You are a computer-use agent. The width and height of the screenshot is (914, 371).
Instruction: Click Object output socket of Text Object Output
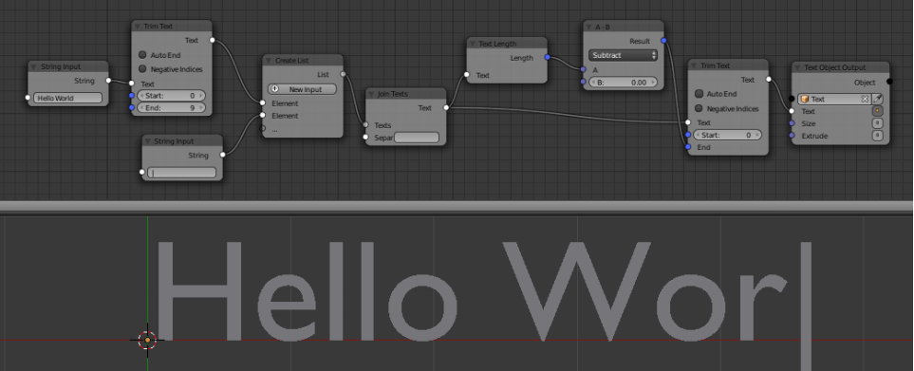pyautogui.click(x=889, y=83)
